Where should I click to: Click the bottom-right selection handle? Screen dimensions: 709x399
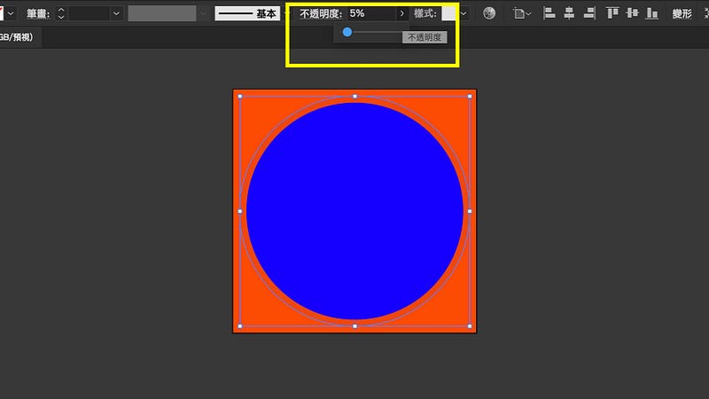(470, 326)
